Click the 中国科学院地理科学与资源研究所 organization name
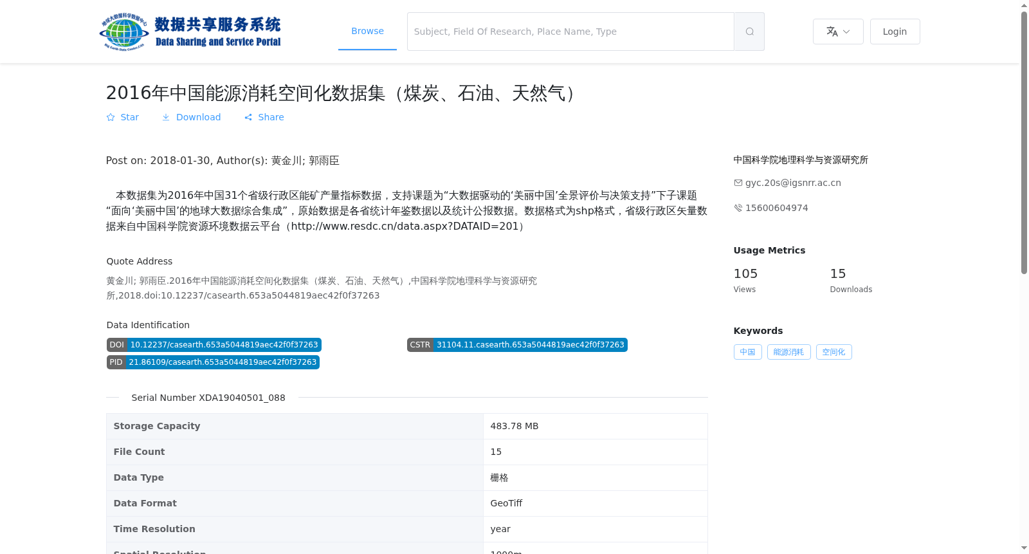 [801, 160]
